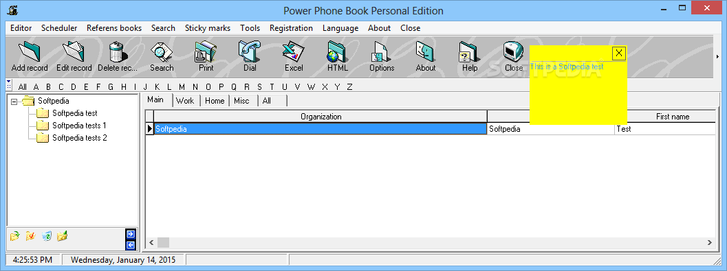Screen dimensions: 727x271
Task: Filter records by letter Z
Action: (349, 87)
